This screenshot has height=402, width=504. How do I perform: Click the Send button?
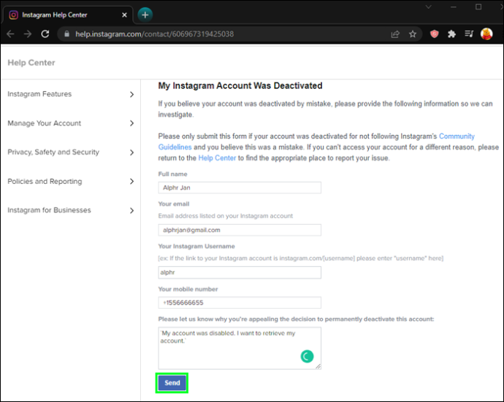pos(172,383)
